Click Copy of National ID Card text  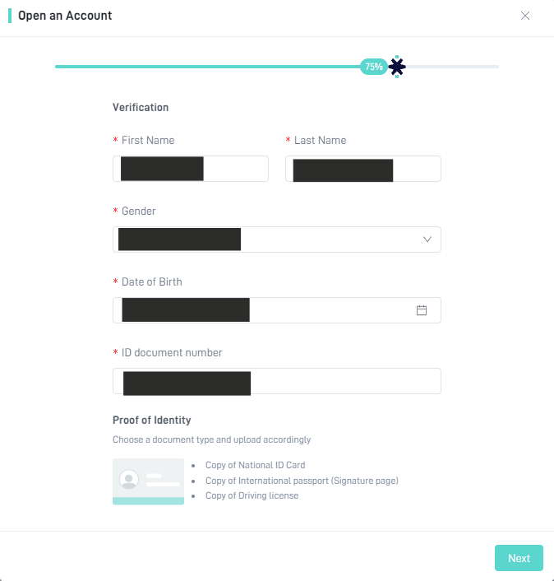[x=256, y=465]
